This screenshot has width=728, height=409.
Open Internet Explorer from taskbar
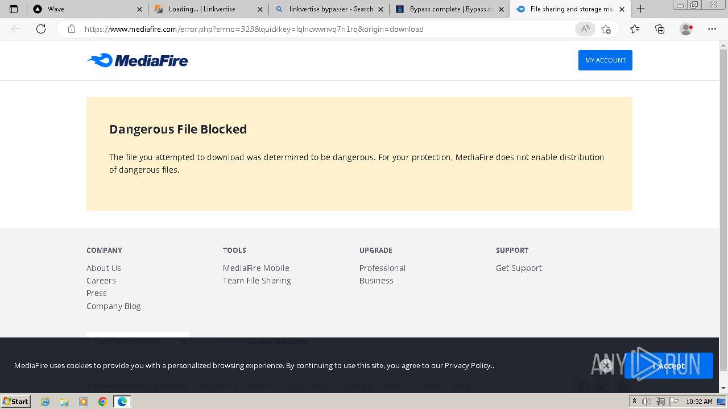pyautogui.click(x=45, y=402)
